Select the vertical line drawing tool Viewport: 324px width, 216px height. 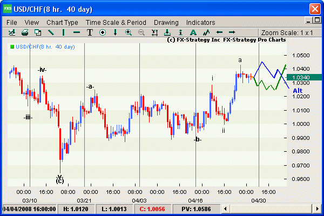63,32
